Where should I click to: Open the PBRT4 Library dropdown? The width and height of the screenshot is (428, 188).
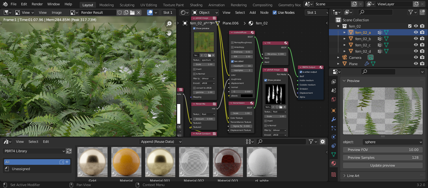tap(34, 151)
